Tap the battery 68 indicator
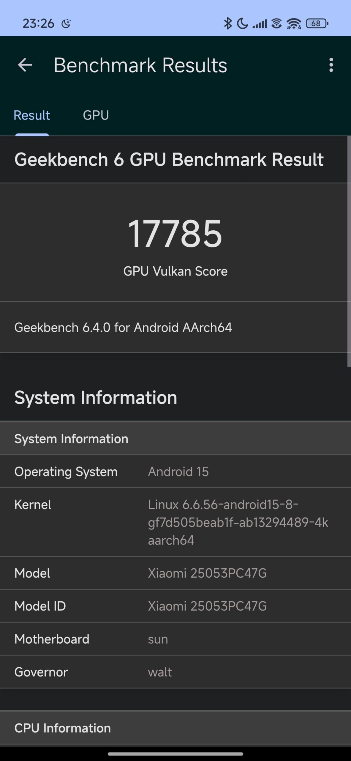Screen dimensions: 351x761 (x=317, y=23)
